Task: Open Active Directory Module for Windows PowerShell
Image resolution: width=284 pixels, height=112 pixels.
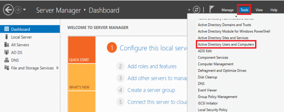Action: click(234, 31)
